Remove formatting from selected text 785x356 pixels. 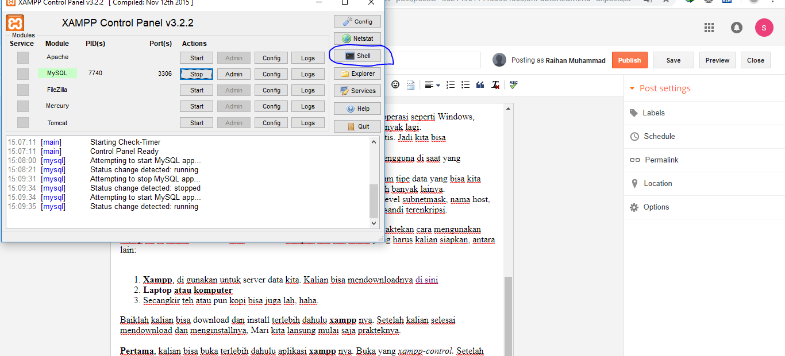click(495, 84)
